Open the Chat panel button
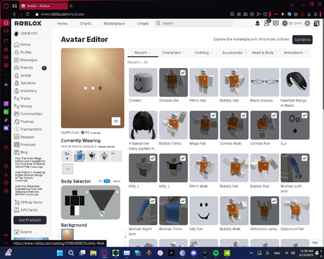The width and height of the screenshot is (324, 259). point(315,243)
